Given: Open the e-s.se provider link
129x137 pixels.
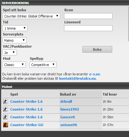Looking at the screenshot, I should pyautogui.click(x=94, y=74).
